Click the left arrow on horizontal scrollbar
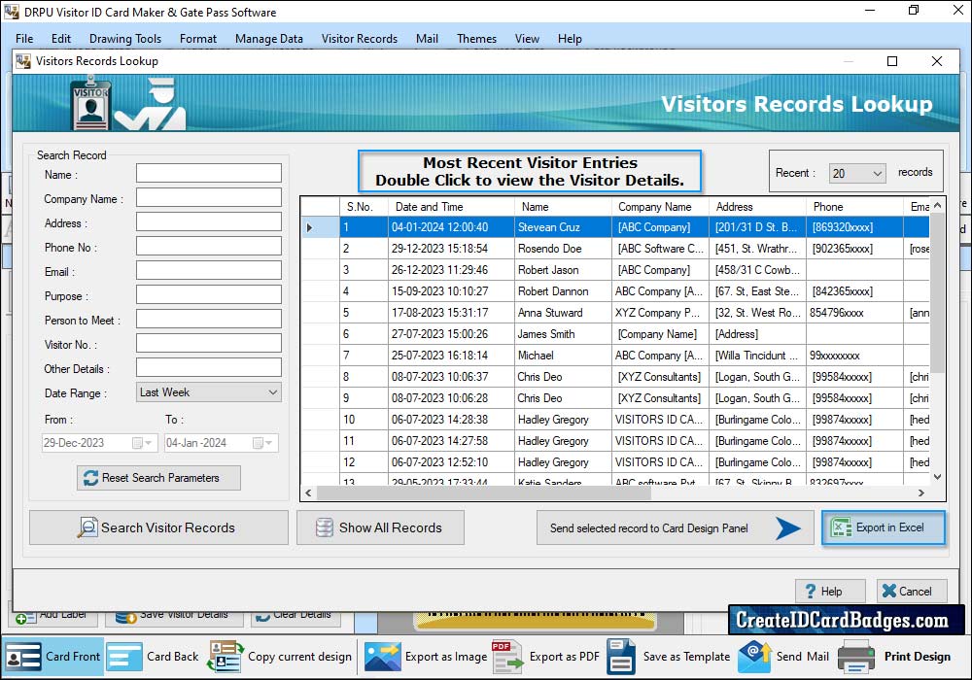The width and height of the screenshot is (972, 680). pyautogui.click(x=309, y=493)
